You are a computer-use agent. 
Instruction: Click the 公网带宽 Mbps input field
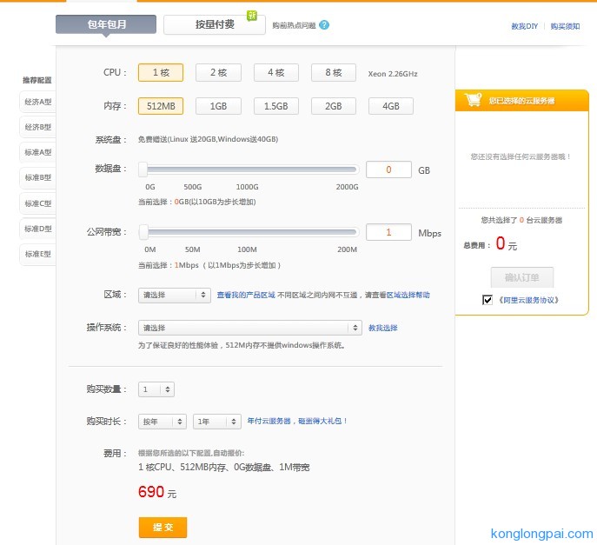point(388,232)
